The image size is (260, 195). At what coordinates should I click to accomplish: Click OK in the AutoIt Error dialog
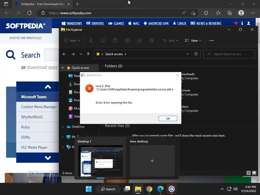coord(168,118)
